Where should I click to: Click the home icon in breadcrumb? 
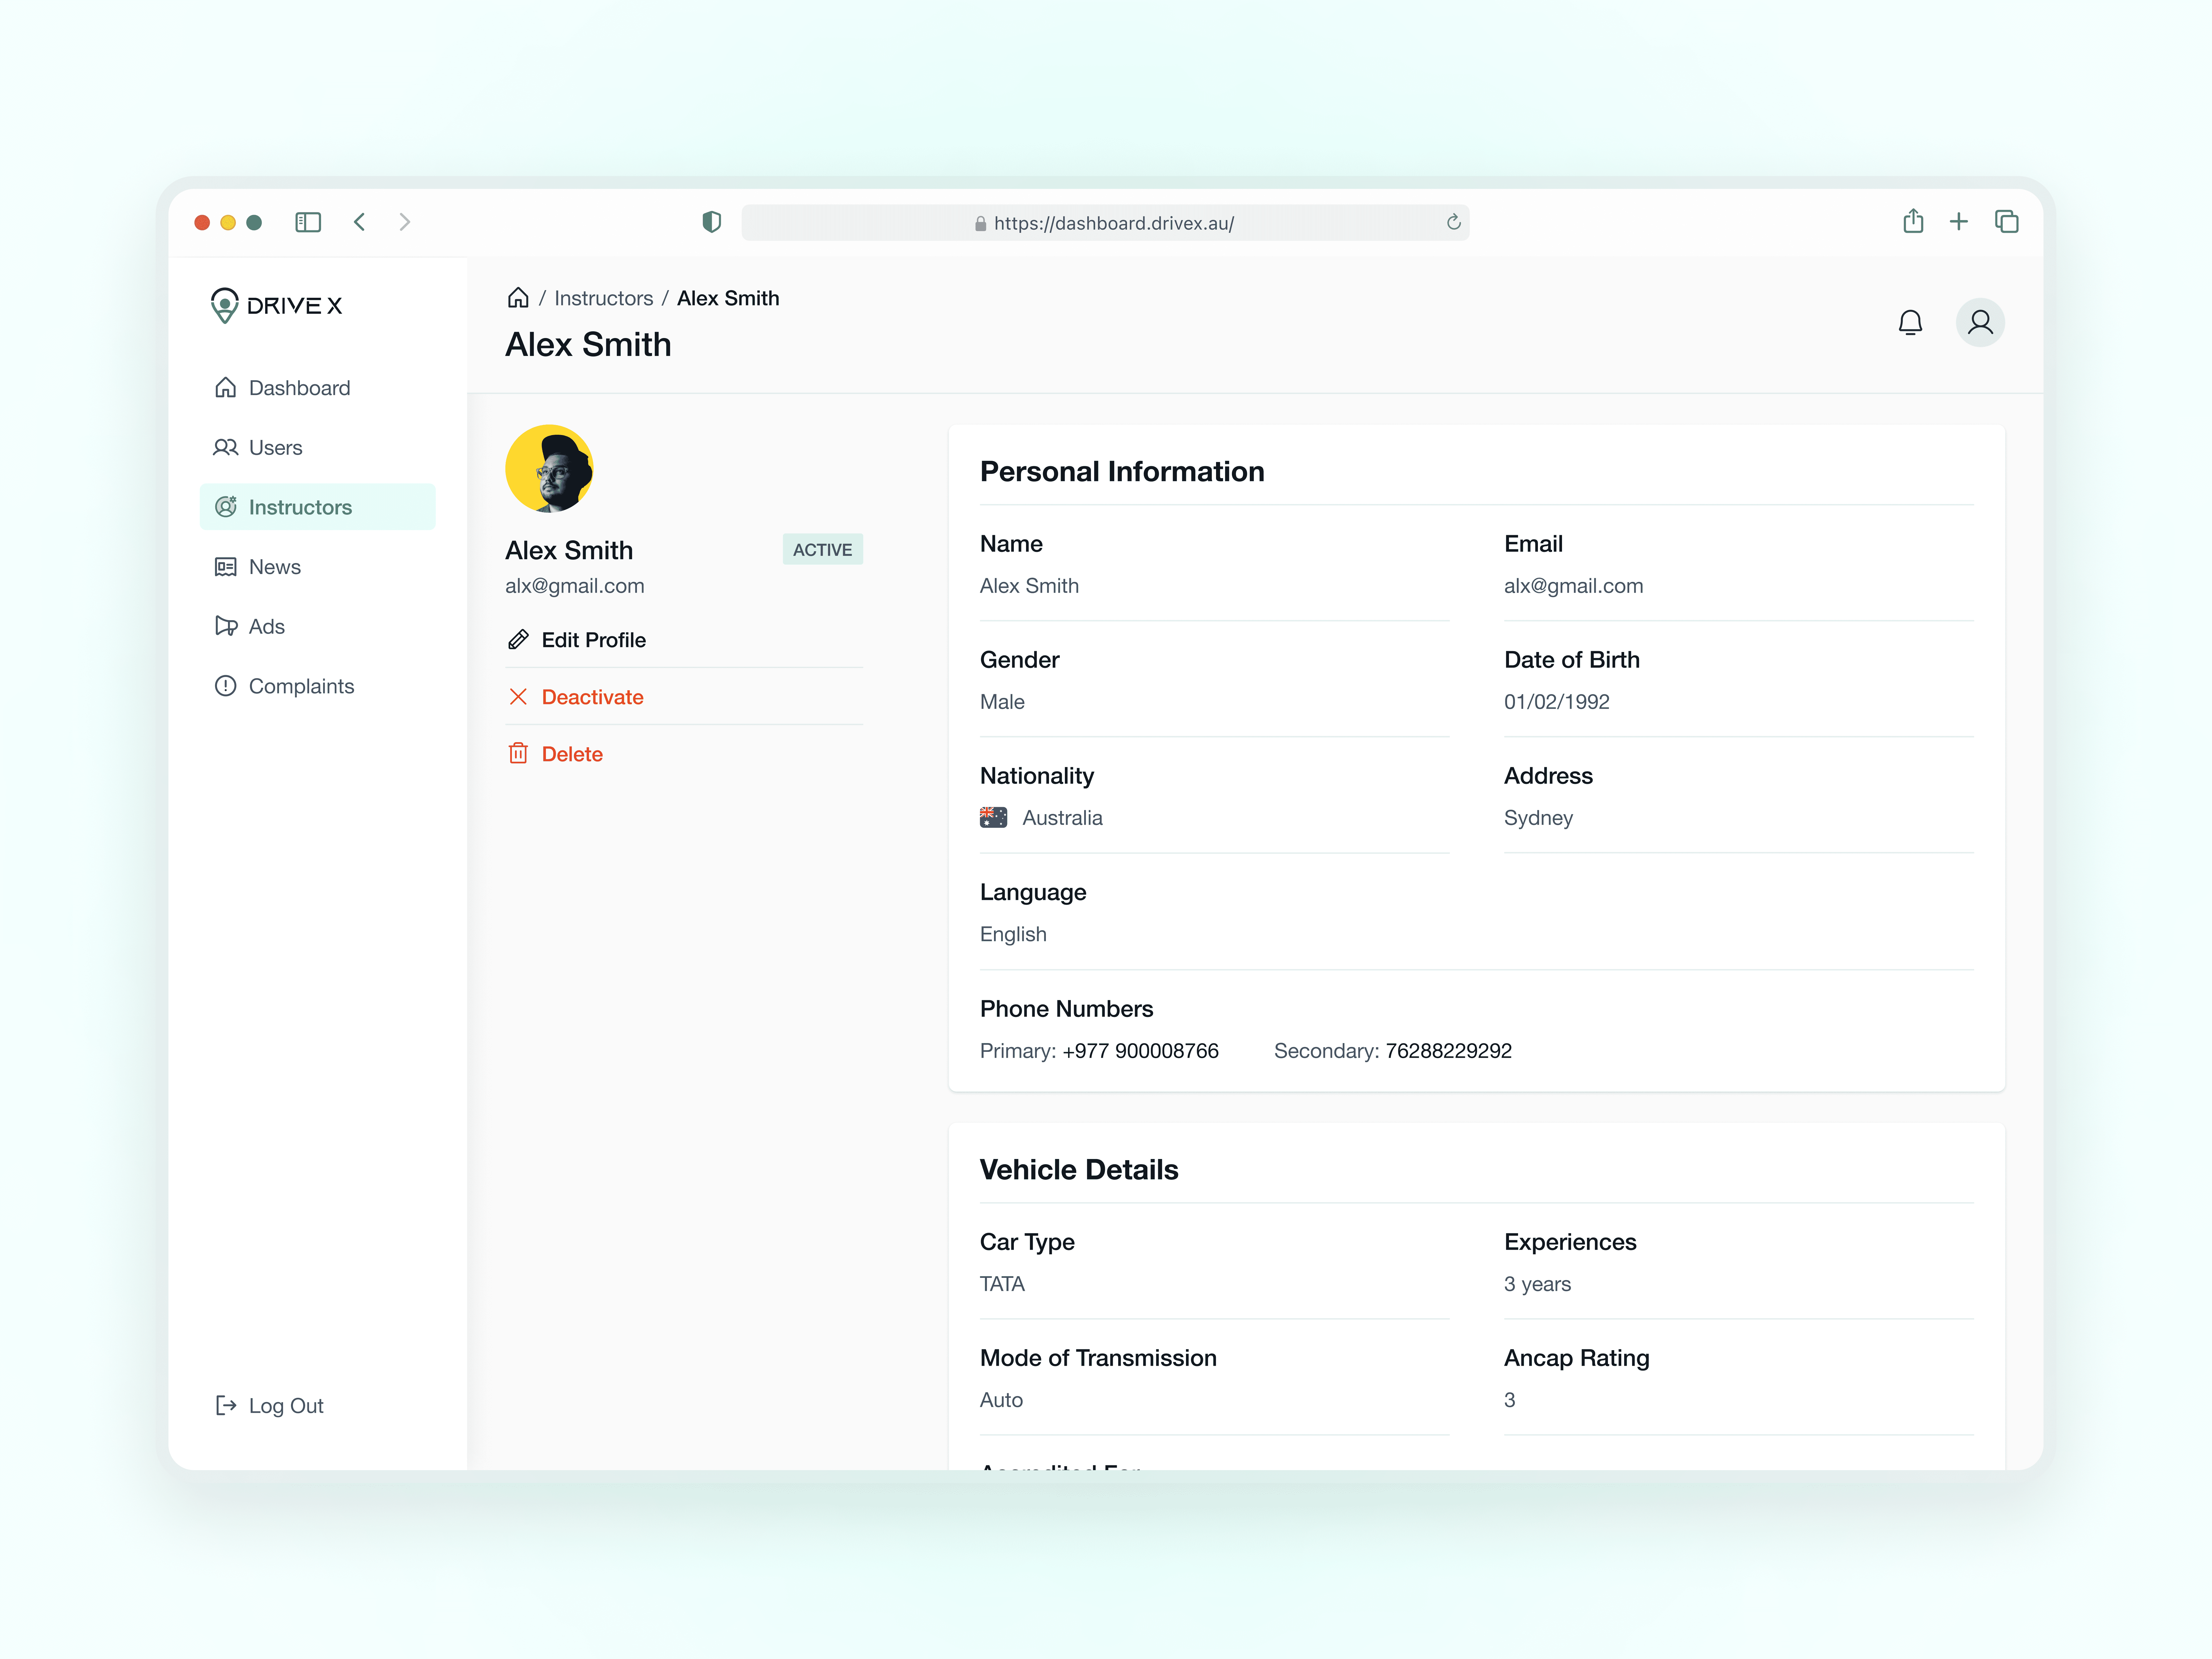518,298
